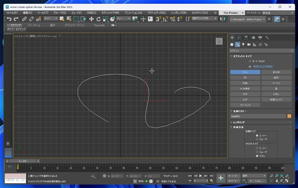Viewport: 298px width, 188px height.
Task: Select the Cameras category icon
Action: pos(249,44)
